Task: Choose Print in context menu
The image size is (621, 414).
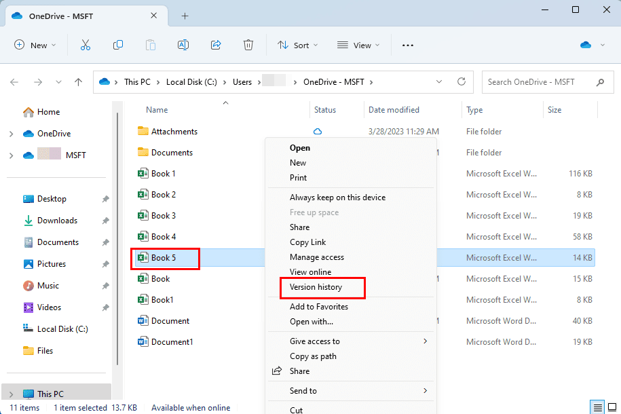Action: [298, 178]
